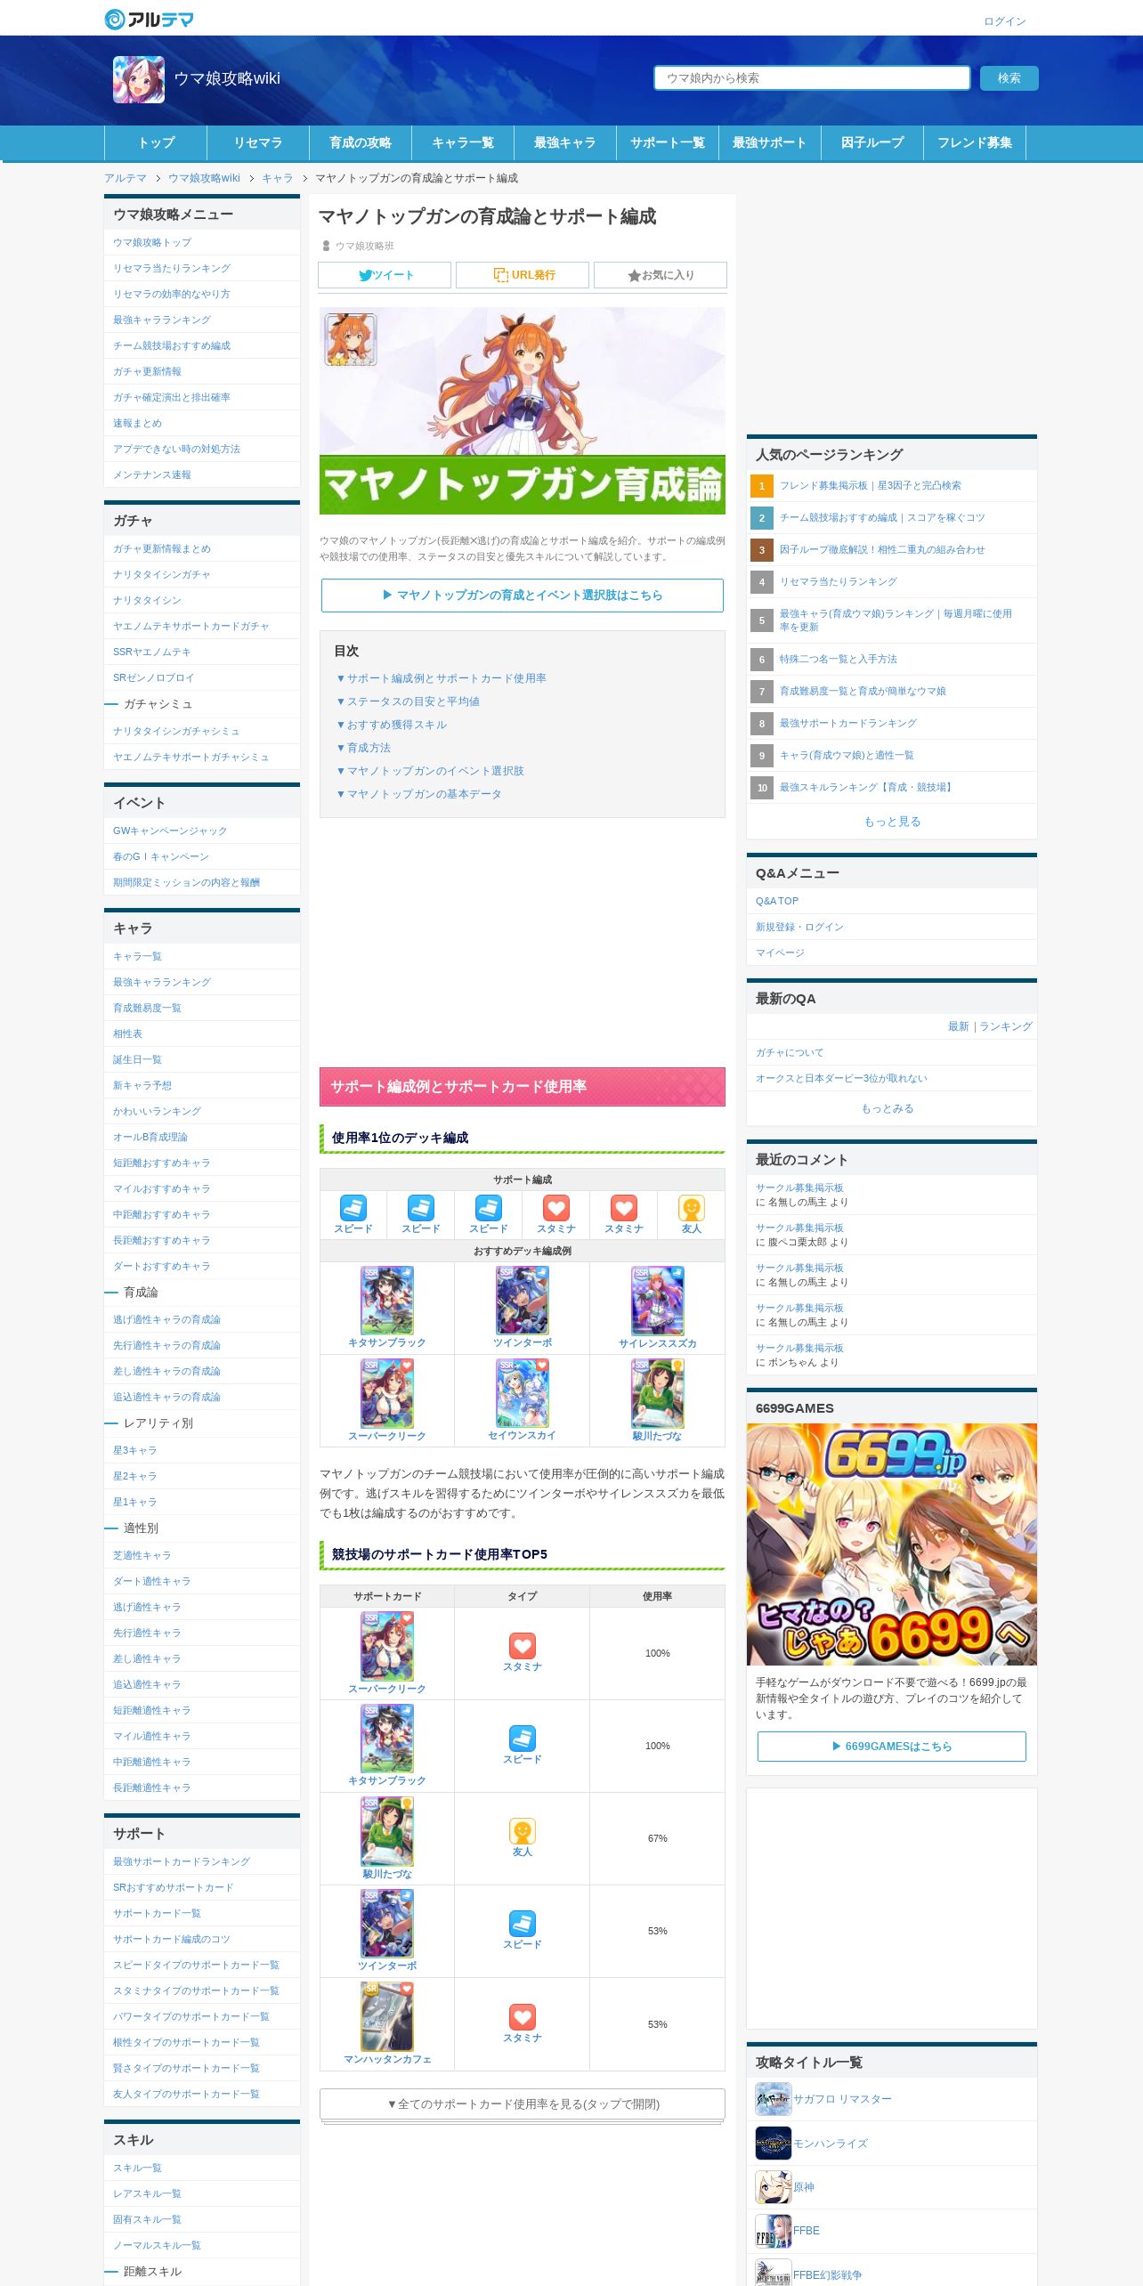Open スーパークリーク card in usage table
The height and width of the screenshot is (2286, 1143).
(387, 1646)
